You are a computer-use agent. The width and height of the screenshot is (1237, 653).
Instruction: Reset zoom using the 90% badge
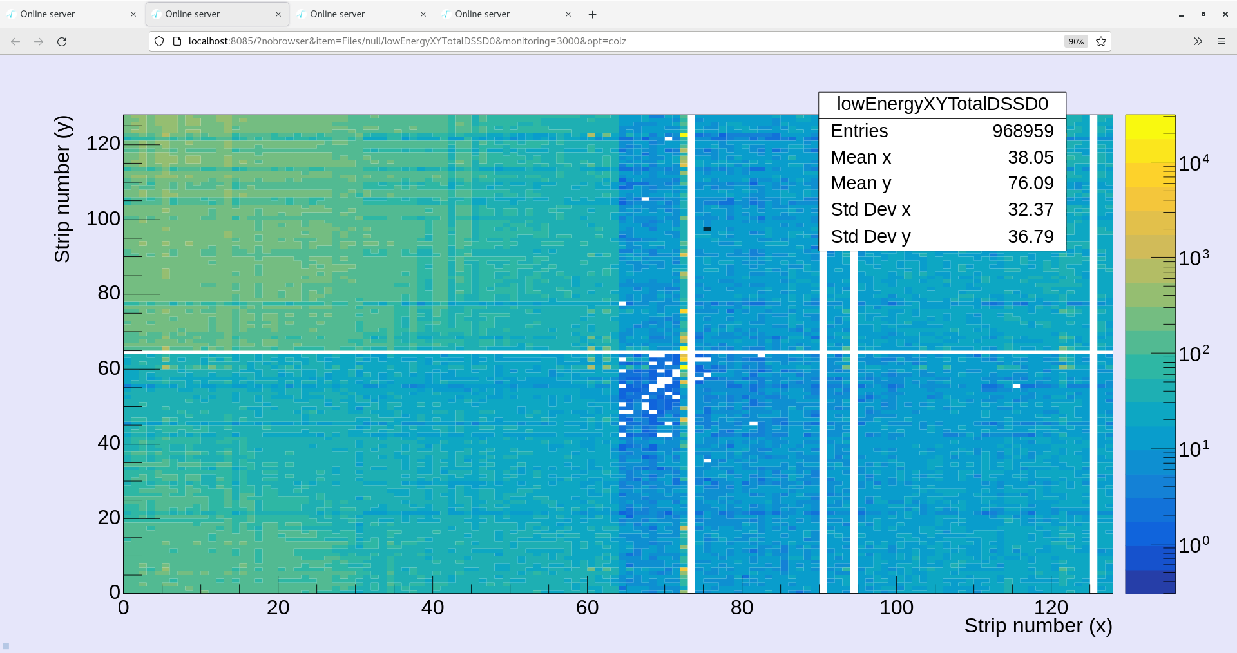[x=1076, y=41]
